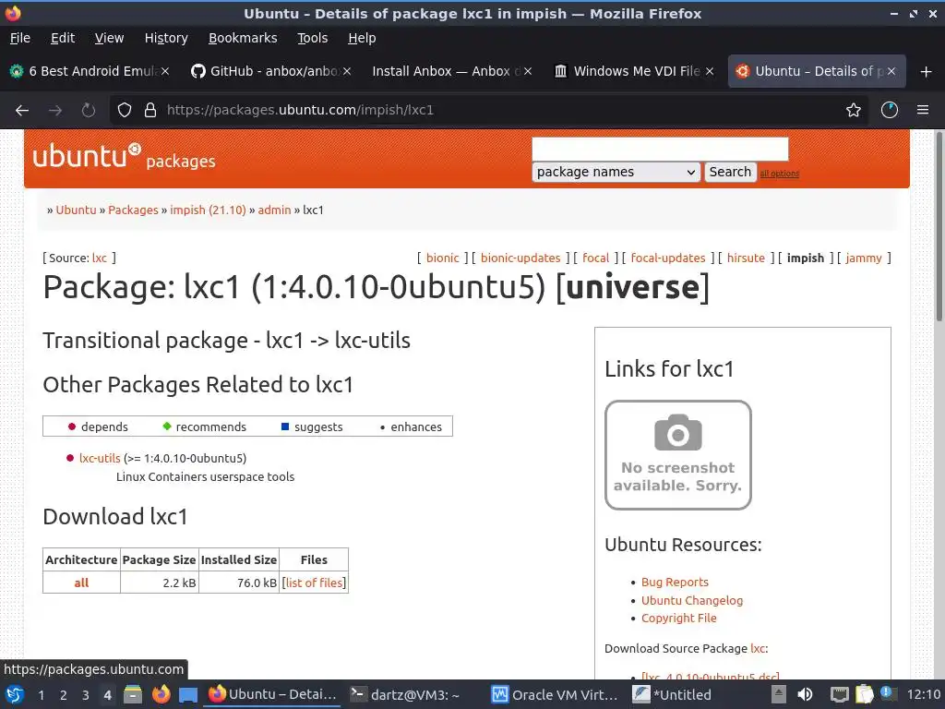Open the Bookmarks menu
945x709 pixels.
(243, 38)
